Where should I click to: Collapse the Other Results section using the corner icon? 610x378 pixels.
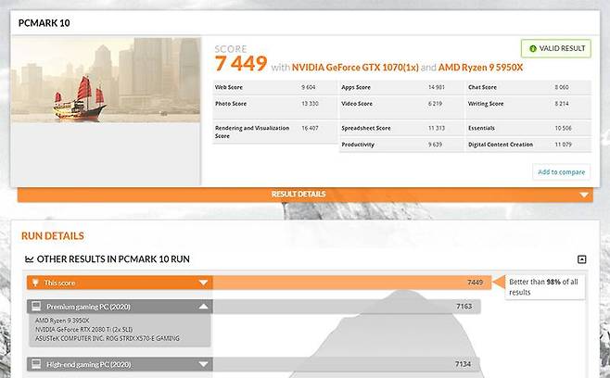click(581, 260)
